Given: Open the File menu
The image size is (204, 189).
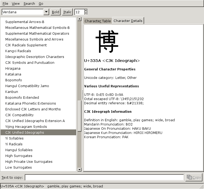Looking at the screenshot, I should 5,4.
